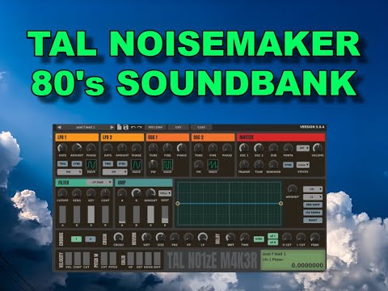Click the Filter Cutoff knob

tap(62, 193)
